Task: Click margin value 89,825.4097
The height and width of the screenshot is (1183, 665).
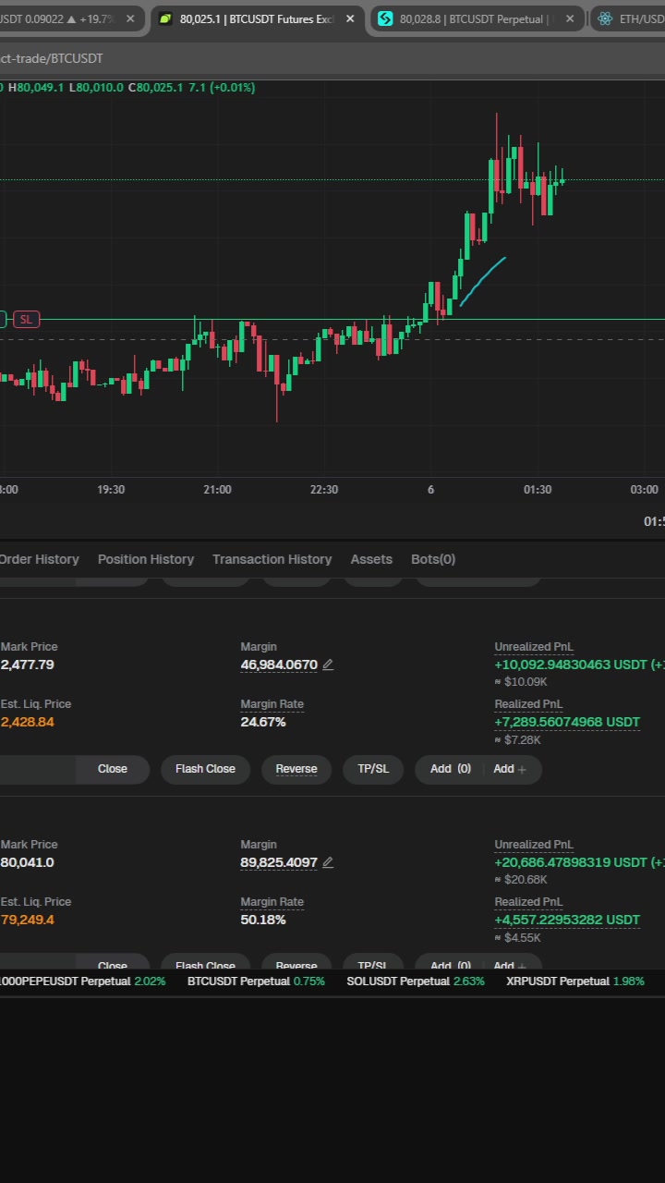Action: [279, 862]
